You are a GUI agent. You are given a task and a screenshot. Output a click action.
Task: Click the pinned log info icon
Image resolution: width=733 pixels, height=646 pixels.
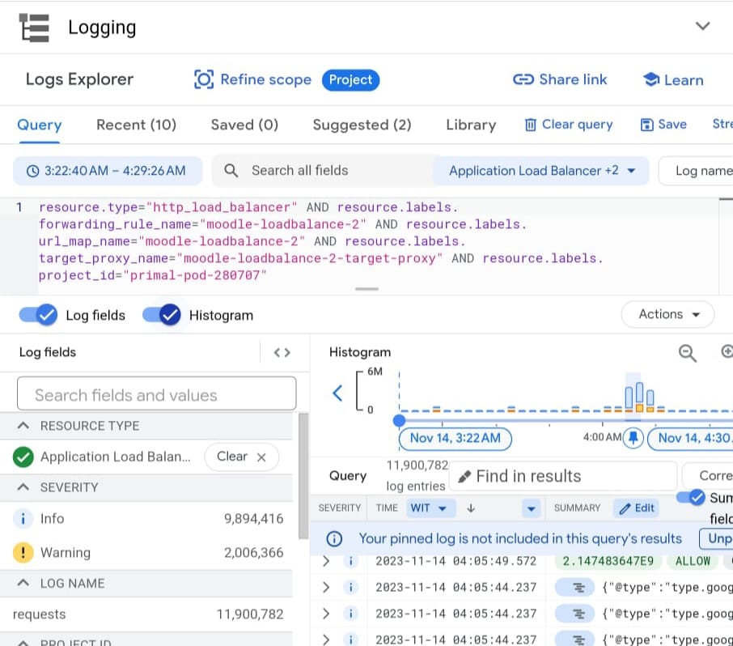334,538
